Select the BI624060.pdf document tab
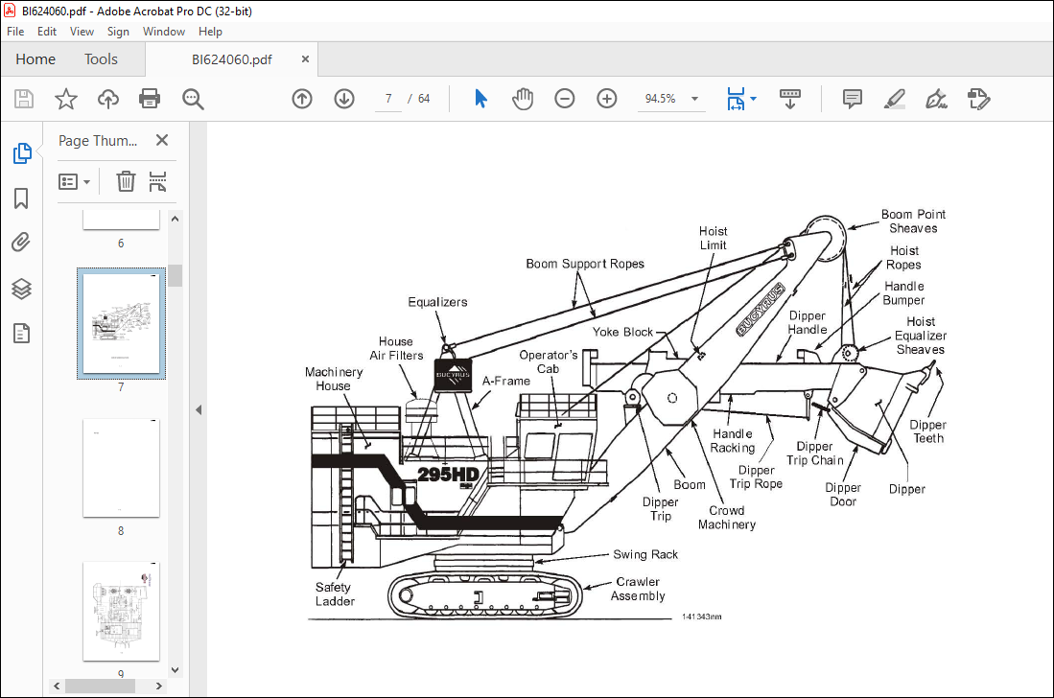The height and width of the screenshot is (698, 1054). (232, 59)
